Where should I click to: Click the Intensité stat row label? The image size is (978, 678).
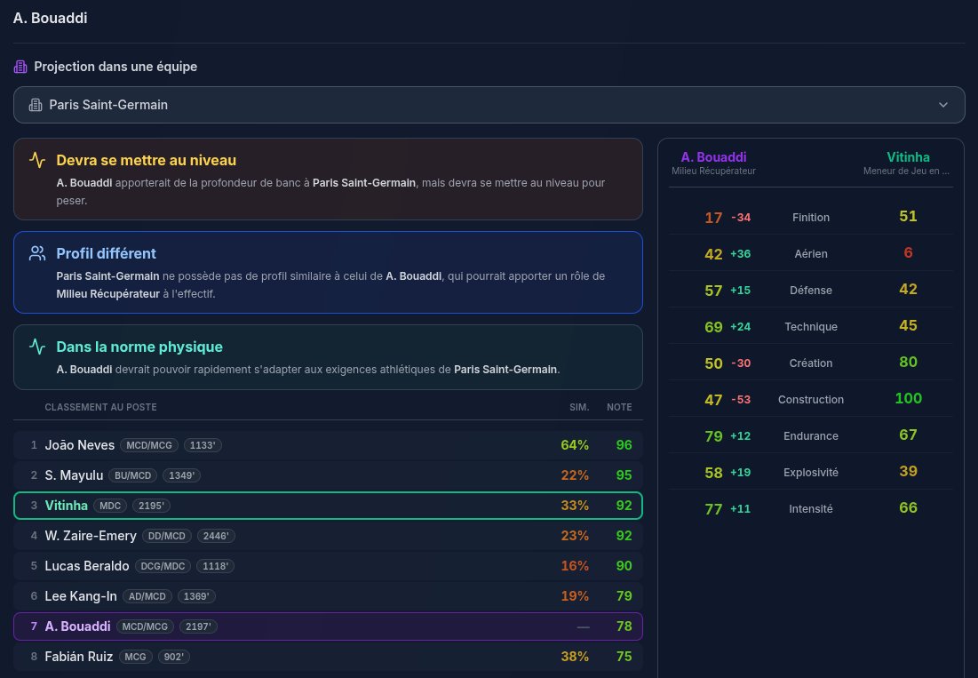pos(811,509)
